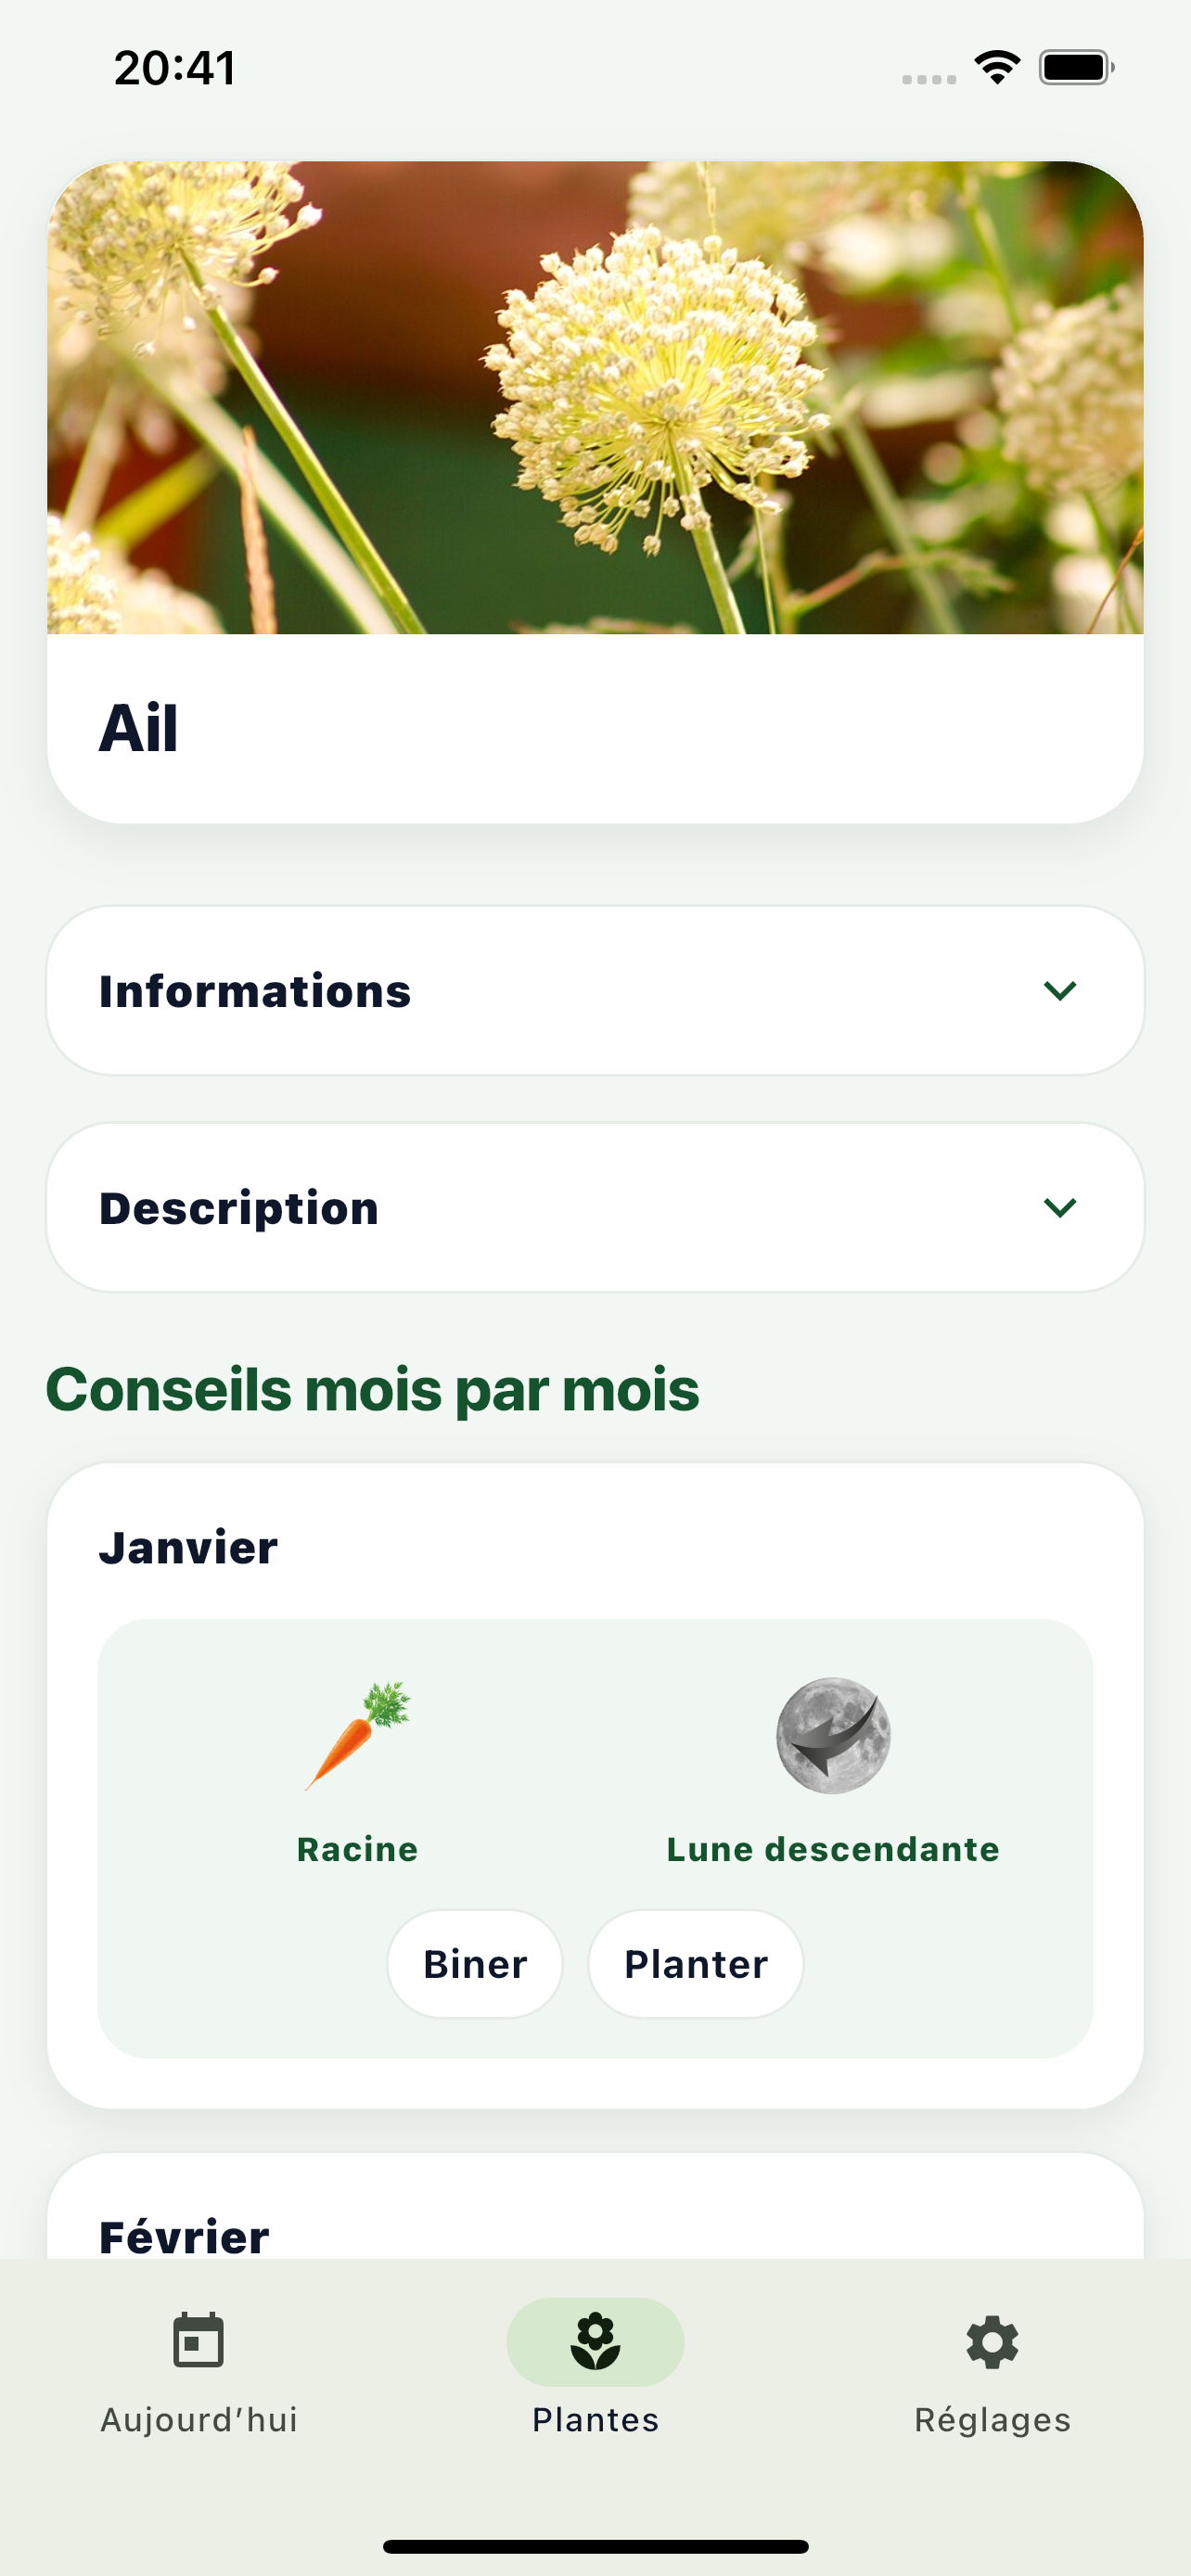Tap the calendar icon in bottom bar
The image size is (1191, 2576).
198,2341
